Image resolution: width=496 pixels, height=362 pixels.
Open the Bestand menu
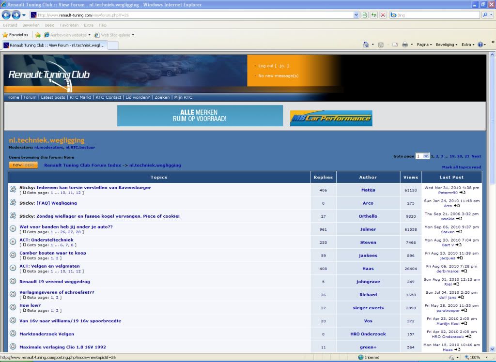[x=10, y=25]
